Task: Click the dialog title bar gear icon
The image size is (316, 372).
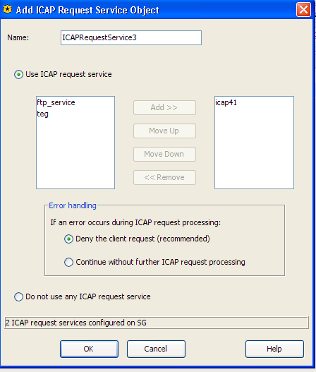Action: [7, 10]
